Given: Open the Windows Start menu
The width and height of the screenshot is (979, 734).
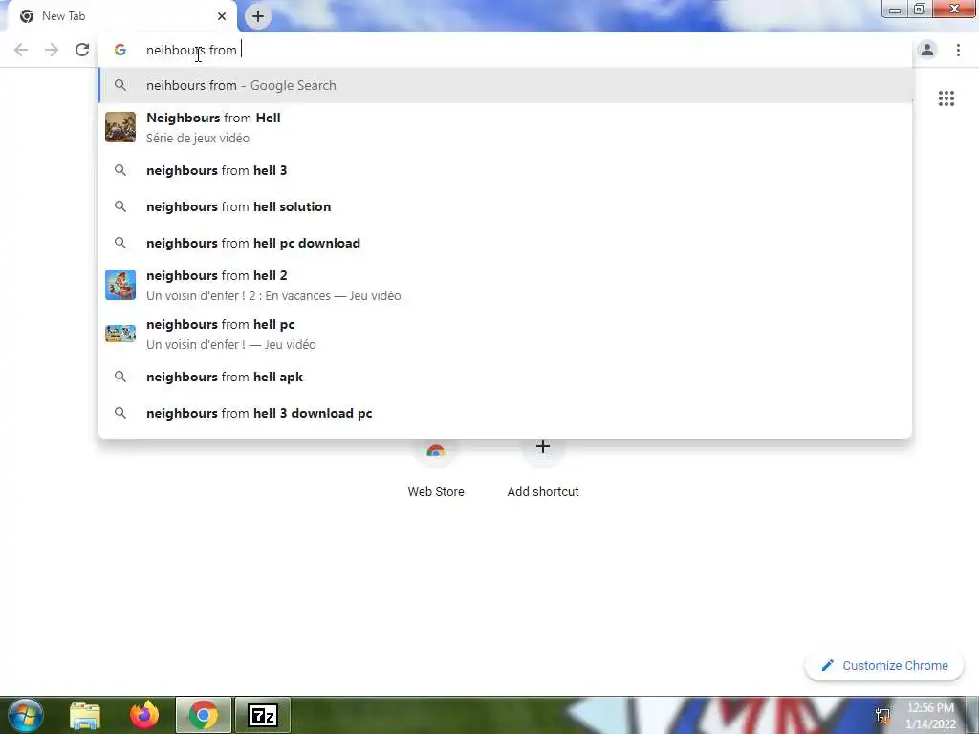Looking at the screenshot, I should click(x=25, y=716).
